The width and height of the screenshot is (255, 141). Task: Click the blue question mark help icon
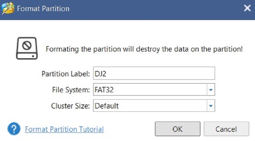(14, 129)
